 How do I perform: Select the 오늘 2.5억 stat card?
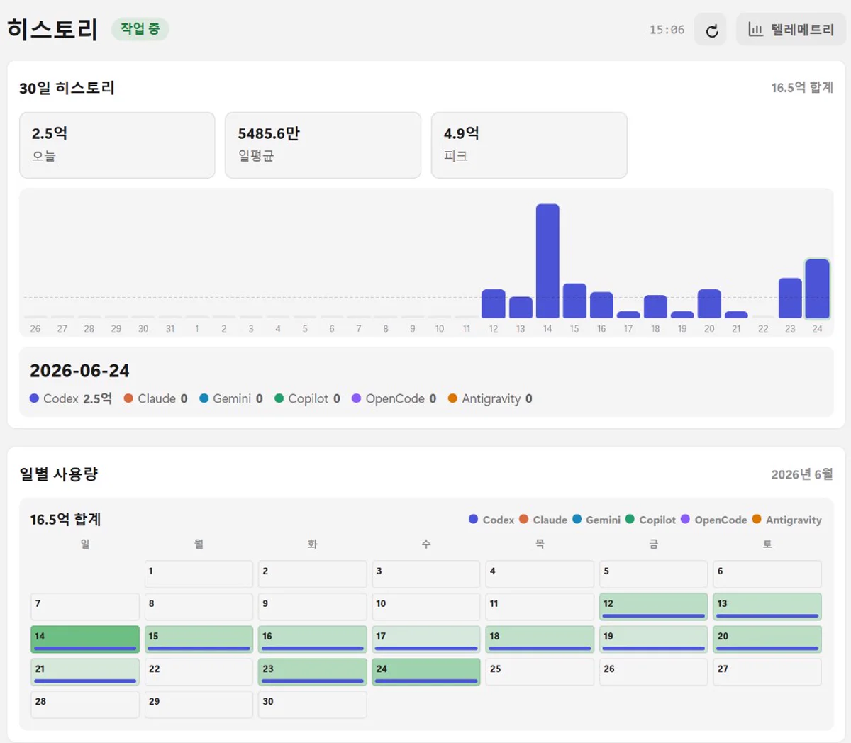click(x=117, y=145)
